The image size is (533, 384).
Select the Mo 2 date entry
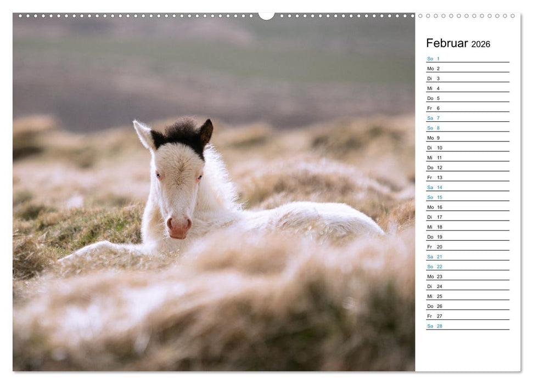point(434,68)
